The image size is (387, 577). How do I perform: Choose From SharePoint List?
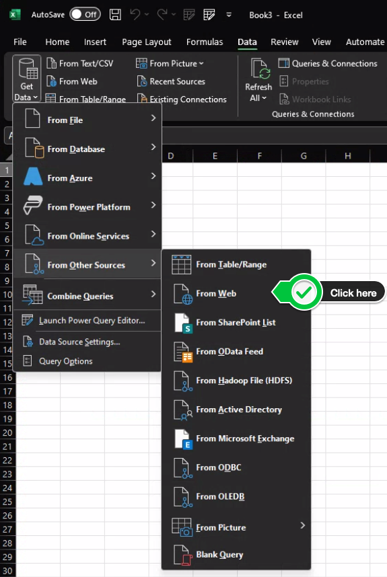236,322
